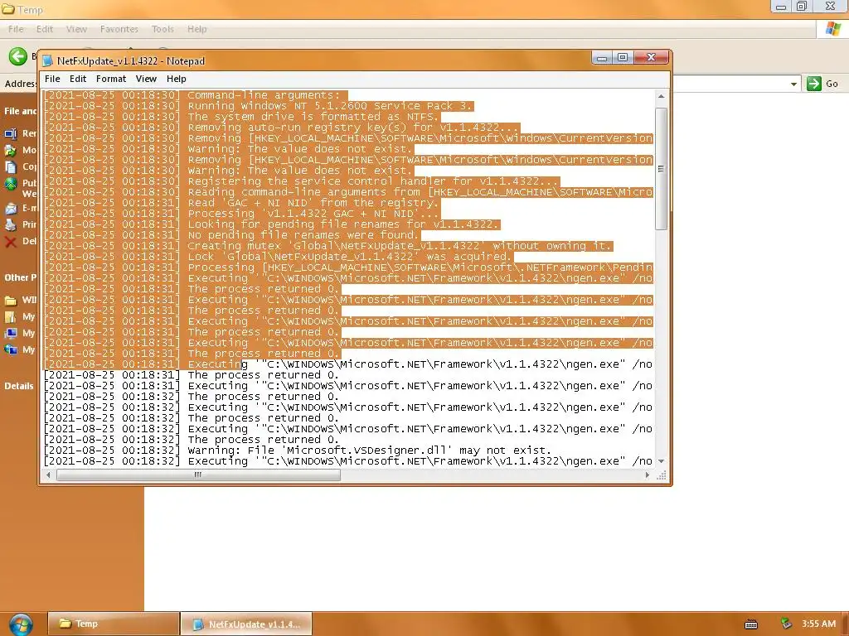Switch to Temp taskbar button
This screenshot has height=636, width=849.
click(114, 624)
